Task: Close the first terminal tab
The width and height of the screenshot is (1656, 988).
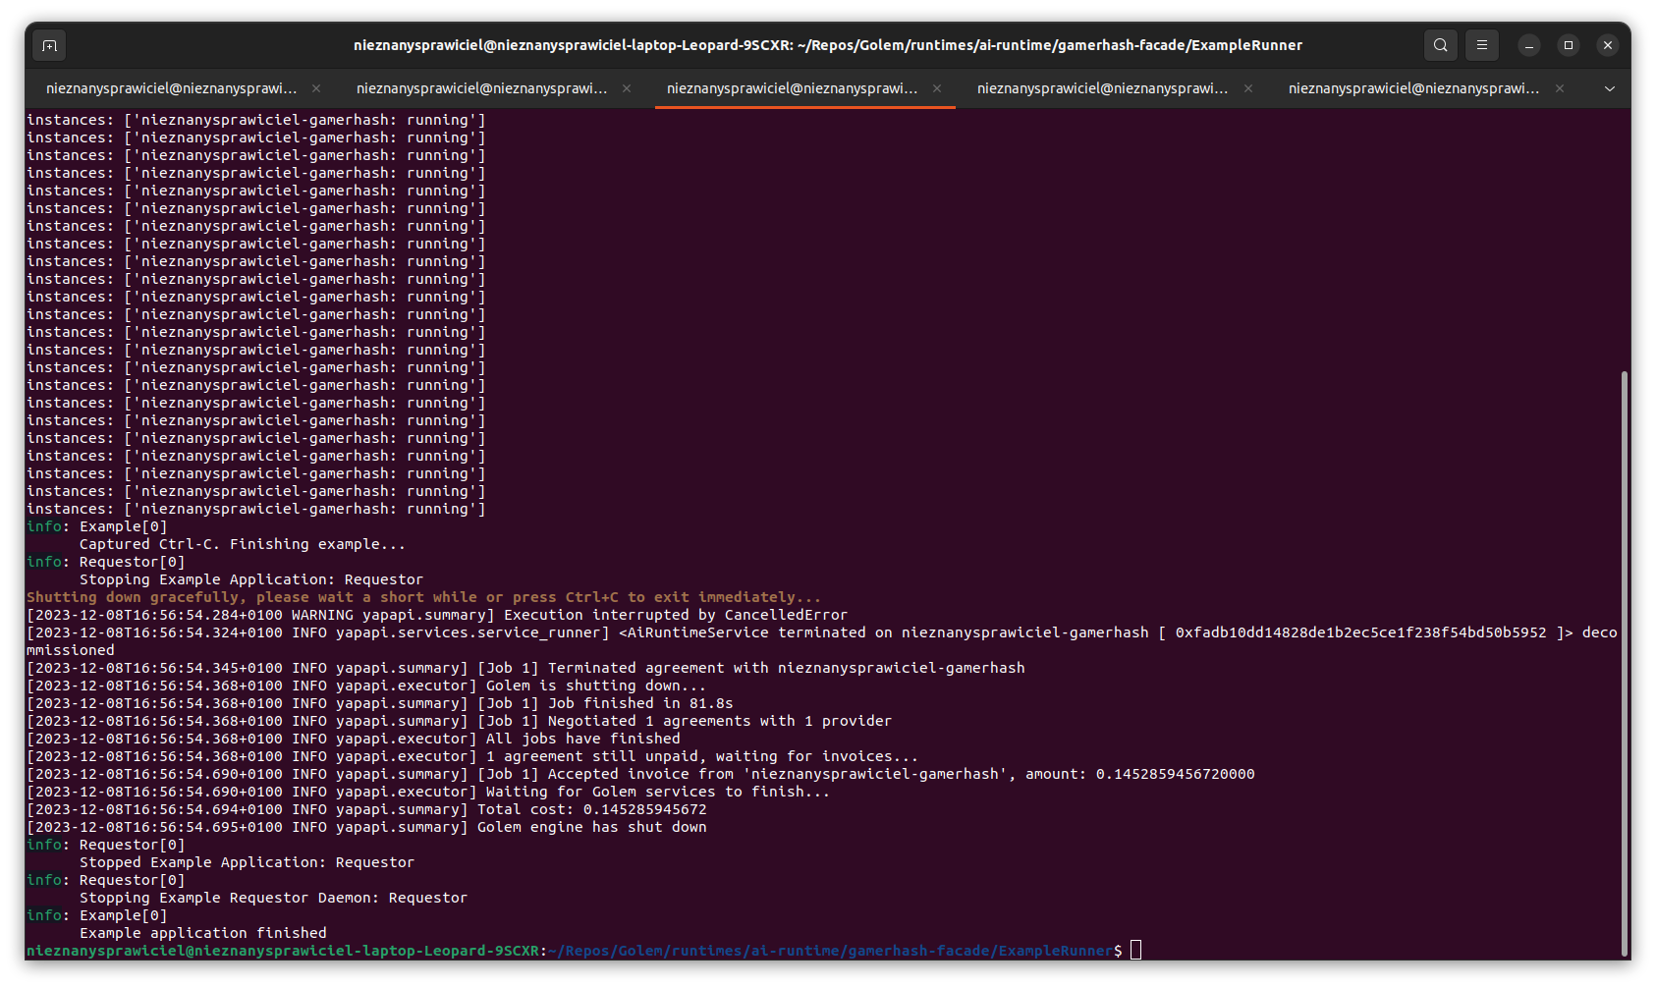Action: (x=316, y=88)
